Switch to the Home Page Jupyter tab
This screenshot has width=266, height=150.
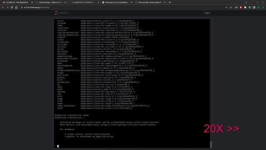click(x=51, y=2)
